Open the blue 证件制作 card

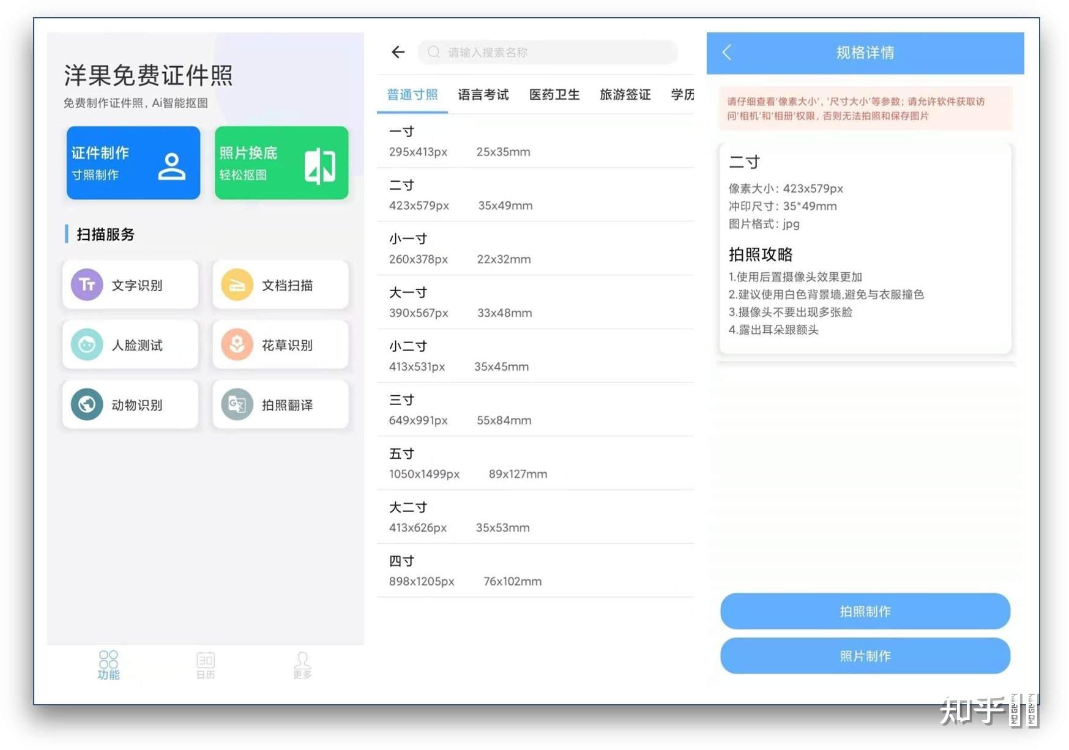click(x=133, y=163)
